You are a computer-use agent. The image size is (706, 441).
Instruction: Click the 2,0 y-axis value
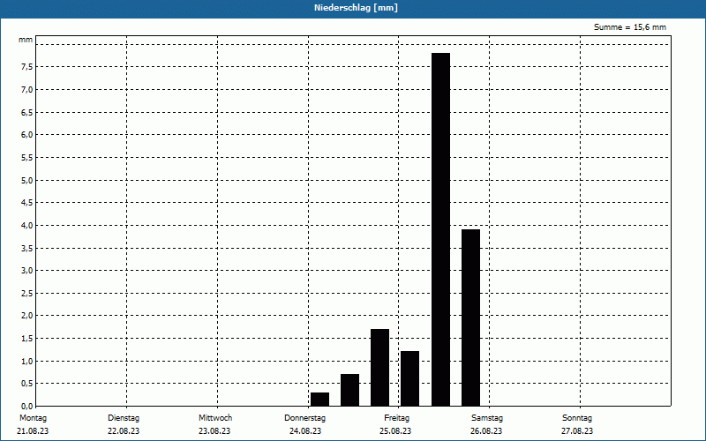tap(27, 316)
